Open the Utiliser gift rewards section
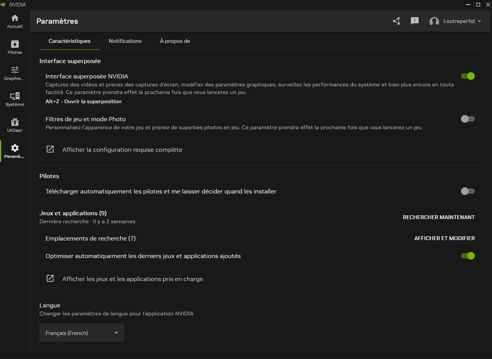Screen dimensions: 492x359 [x=15, y=125]
